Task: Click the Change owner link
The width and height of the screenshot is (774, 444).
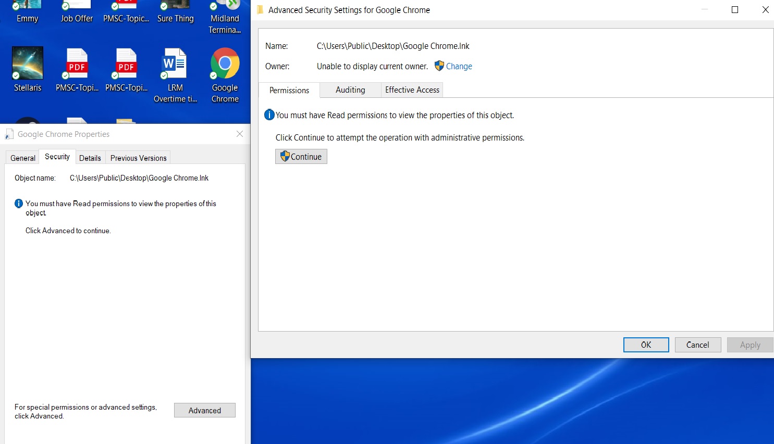Action: click(x=459, y=66)
